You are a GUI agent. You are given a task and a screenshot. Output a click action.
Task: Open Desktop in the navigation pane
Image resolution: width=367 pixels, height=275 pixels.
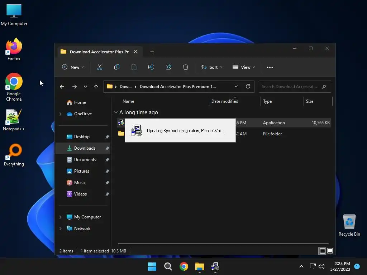82,137
